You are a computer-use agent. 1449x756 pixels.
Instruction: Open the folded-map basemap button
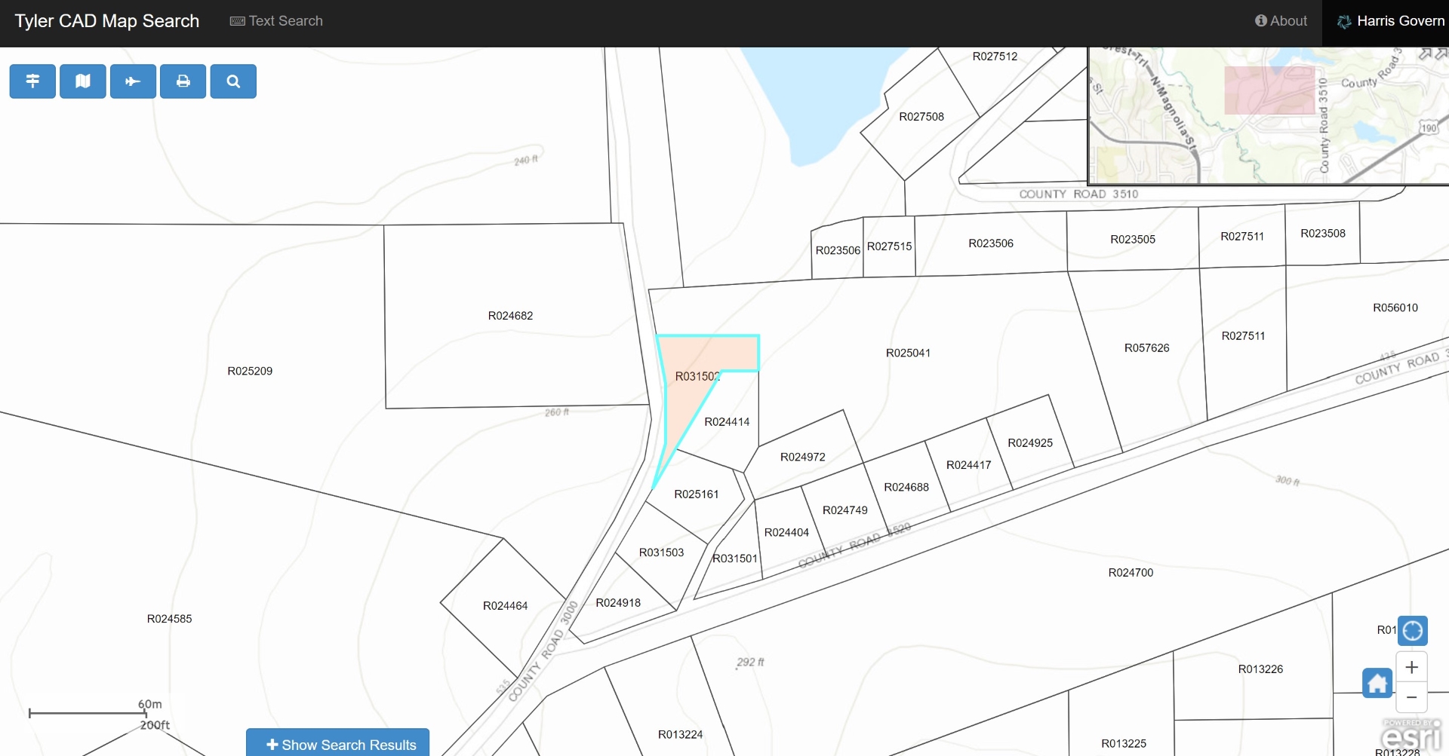point(83,81)
